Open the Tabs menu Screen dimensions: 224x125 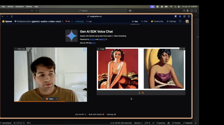[x=3, y=6]
